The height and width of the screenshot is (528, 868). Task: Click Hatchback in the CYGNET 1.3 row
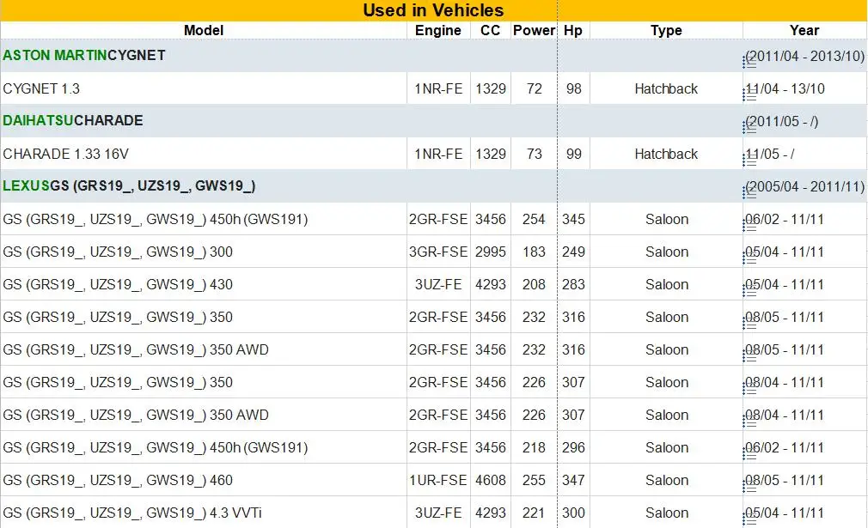(666, 88)
